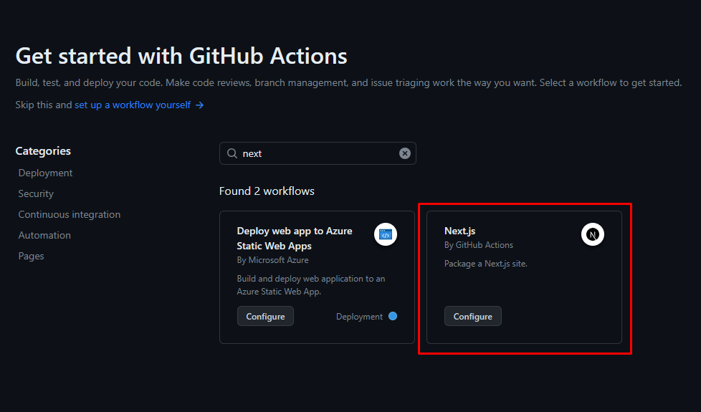The image size is (701, 412).
Task: Click the magnifier icon in search box
Action: (x=232, y=153)
